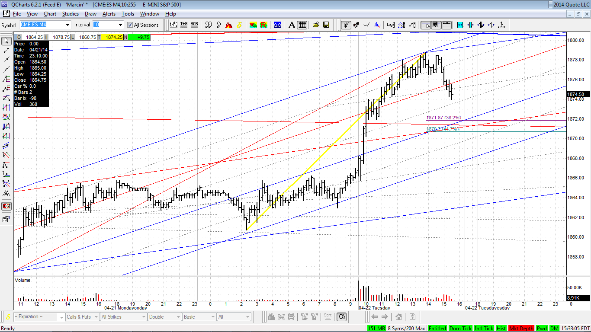
Task: Click the floppy disk save icon
Action: click(x=326, y=25)
